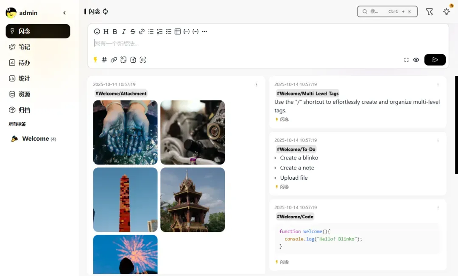Open the emoji picker in editor toolbar
The width and height of the screenshot is (458, 276).
pos(97,31)
